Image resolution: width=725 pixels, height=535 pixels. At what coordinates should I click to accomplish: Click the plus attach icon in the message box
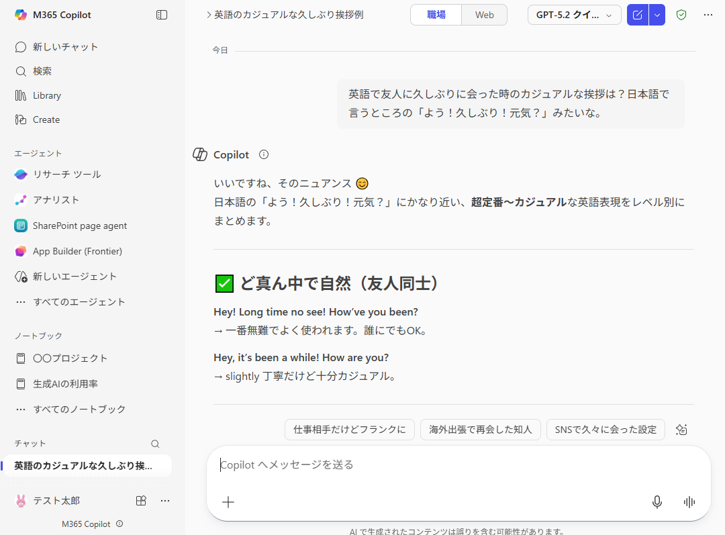point(228,502)
